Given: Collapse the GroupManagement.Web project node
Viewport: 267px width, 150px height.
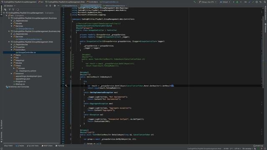Looking at the screenshot, I should 9,42.
